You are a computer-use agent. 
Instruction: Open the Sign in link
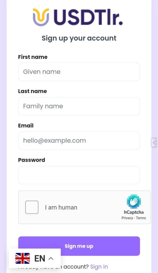[x=99, y=267]
